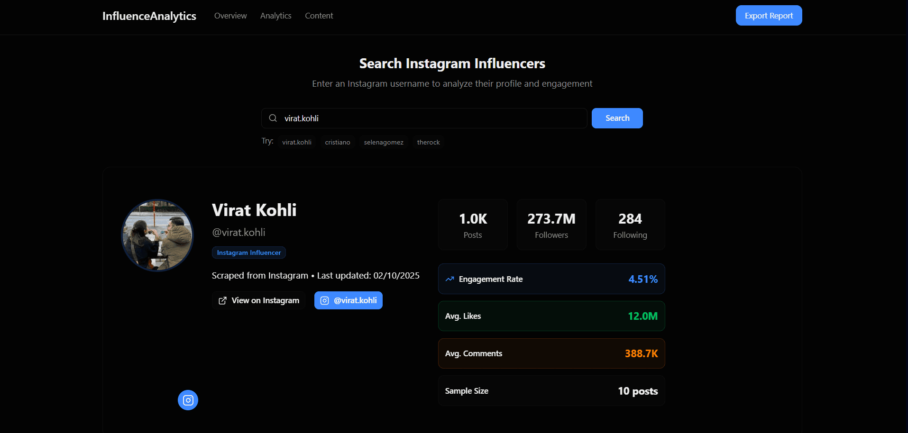Click the Engagement Rate label
The width and height of the screenshot is (908, 433).
click(x=491, y=279)
